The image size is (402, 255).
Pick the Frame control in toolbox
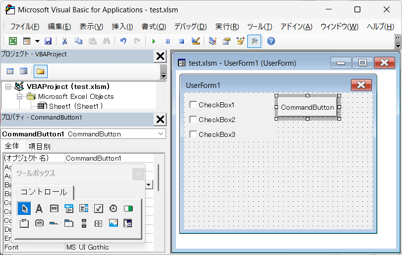point(24,223)
